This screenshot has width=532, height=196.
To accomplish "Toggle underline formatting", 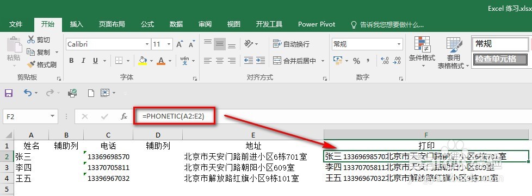I will pyautogui.click(x=95, y=61).
